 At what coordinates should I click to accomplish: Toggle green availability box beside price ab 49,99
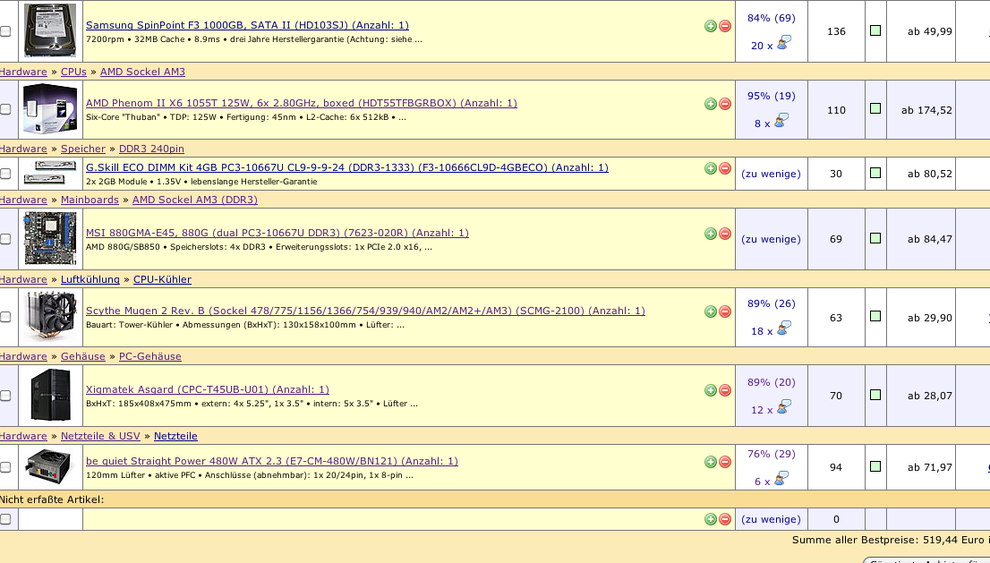coord(875,30)
